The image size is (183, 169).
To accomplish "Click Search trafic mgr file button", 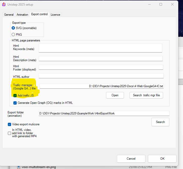I will (x=146, y=95).
